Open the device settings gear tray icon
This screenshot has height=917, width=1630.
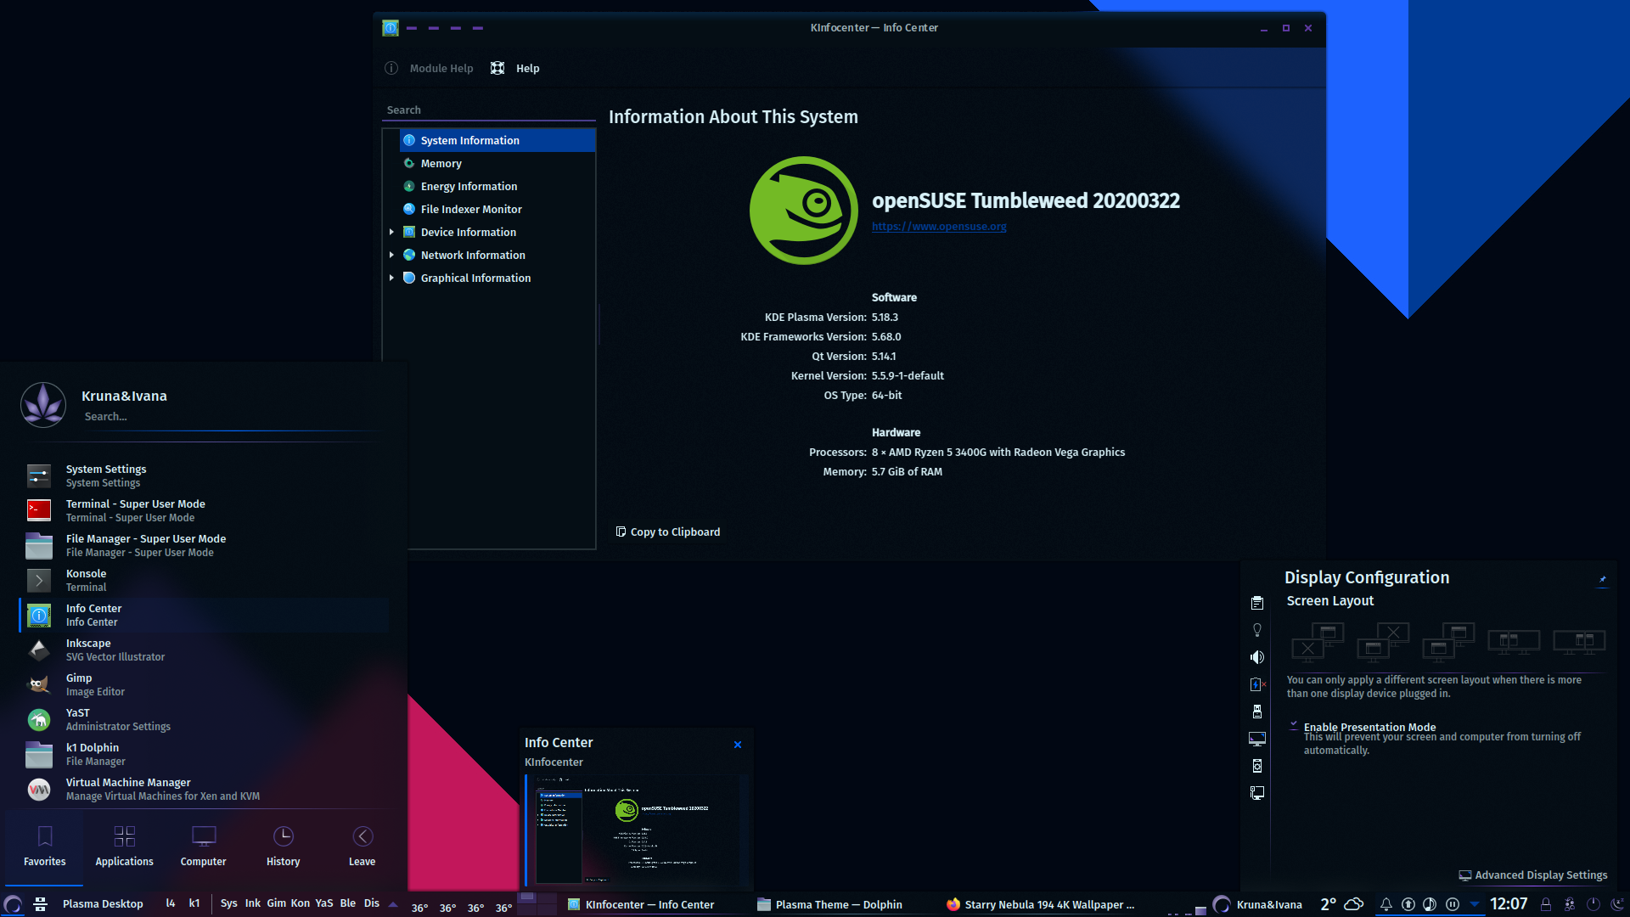click(x=1257, y=766)
